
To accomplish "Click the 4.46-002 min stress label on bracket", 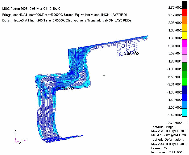I will tap(131, 54).
